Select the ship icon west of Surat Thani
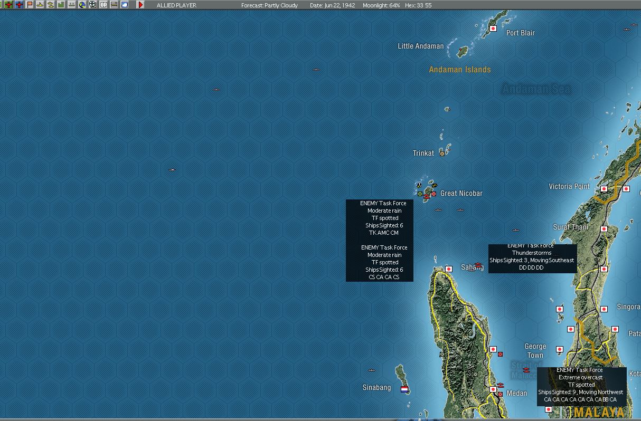The width and height of the screenshot is (641, 421). click(x=516, y=230)
